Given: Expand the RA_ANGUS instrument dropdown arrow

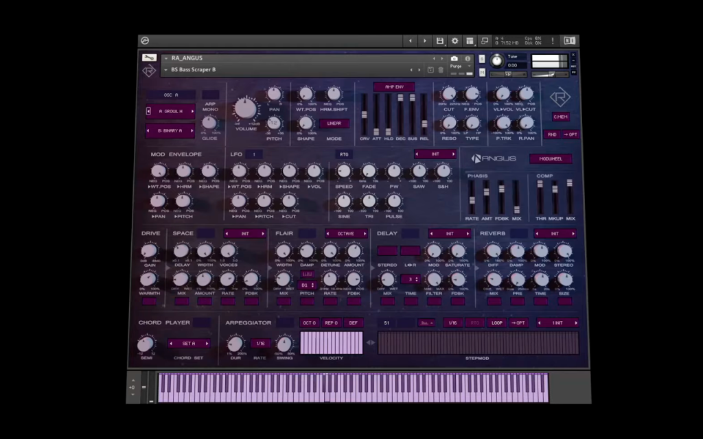Looking at the screenshot, I should pos(166,58).
